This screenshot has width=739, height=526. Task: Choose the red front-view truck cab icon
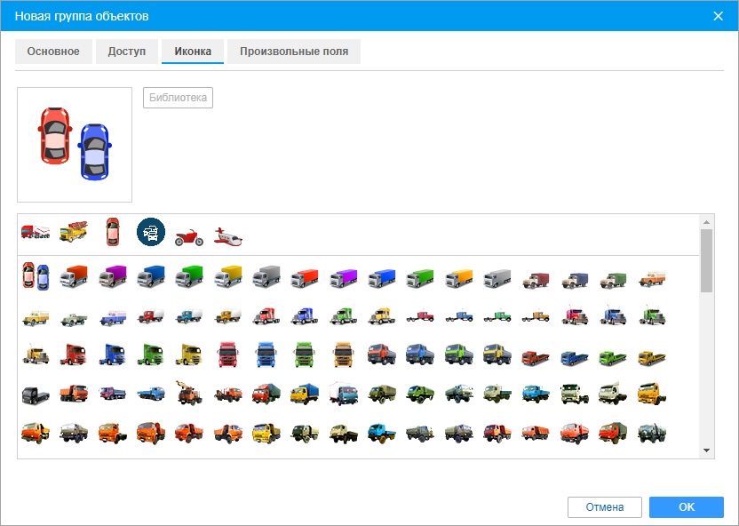point(227,355)
